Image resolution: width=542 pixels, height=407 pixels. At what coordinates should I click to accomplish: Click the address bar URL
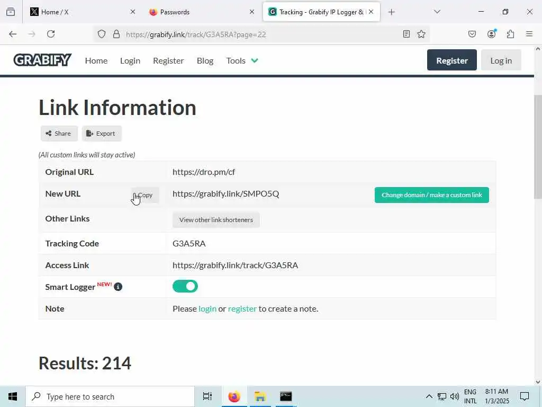(x=196, y=34)
